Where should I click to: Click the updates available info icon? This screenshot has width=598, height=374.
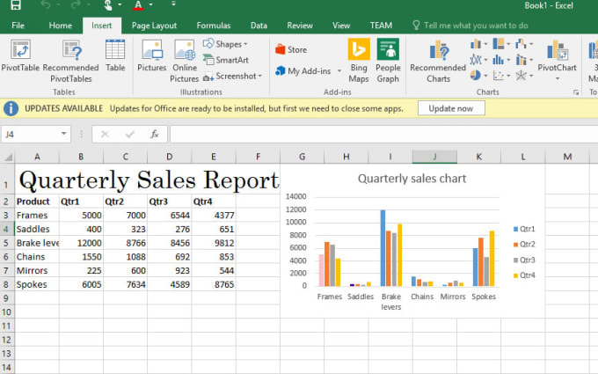(x=11, y=108)
